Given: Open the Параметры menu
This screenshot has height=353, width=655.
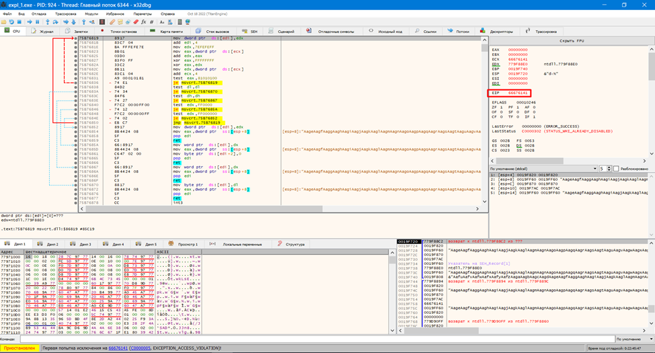Looking at the screenshot, I should point(142,13).
